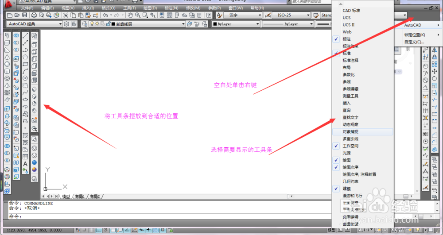Select the Table tool in draw toolbar
The image size is (443, 235).
click(25, 157)
